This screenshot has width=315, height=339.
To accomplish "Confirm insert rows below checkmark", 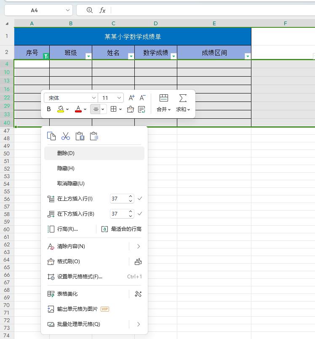I will tap(140, 214).
